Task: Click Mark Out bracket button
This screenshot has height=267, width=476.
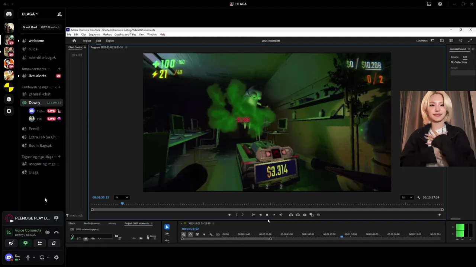Action: [243, 215]
